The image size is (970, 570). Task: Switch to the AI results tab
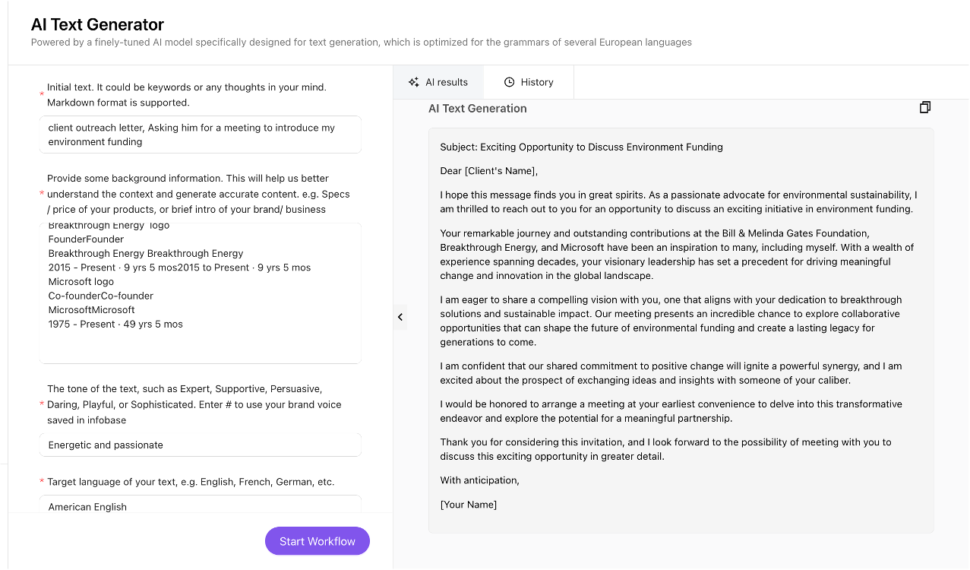tap(438, 82)
